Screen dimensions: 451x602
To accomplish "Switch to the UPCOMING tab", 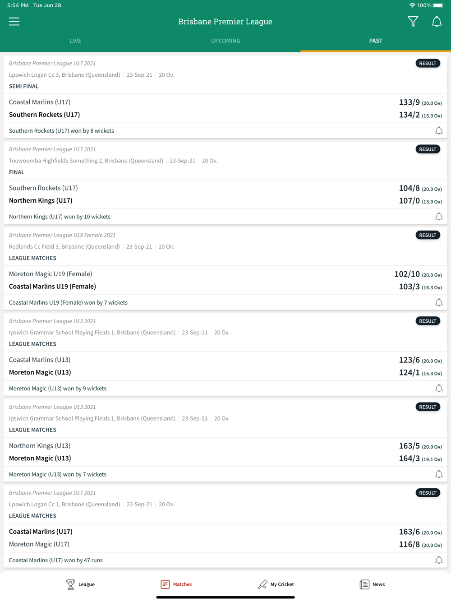I will click(x=225, y=41).
